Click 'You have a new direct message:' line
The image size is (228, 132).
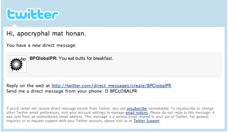pyautogui.click(x=41, y=45)
